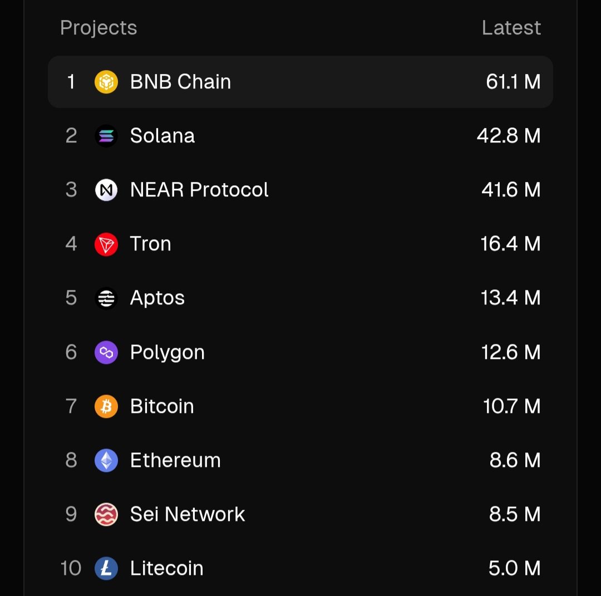Click the BNB Chain logo icon
The height and width of the screenshot is (596, 601).
[x=106, y=82]
